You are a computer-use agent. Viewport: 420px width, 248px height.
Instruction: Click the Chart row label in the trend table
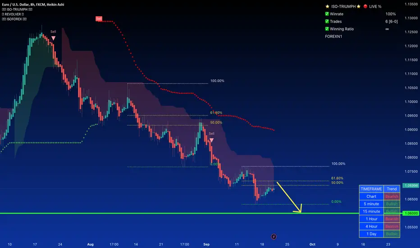(x=371, y=196)
